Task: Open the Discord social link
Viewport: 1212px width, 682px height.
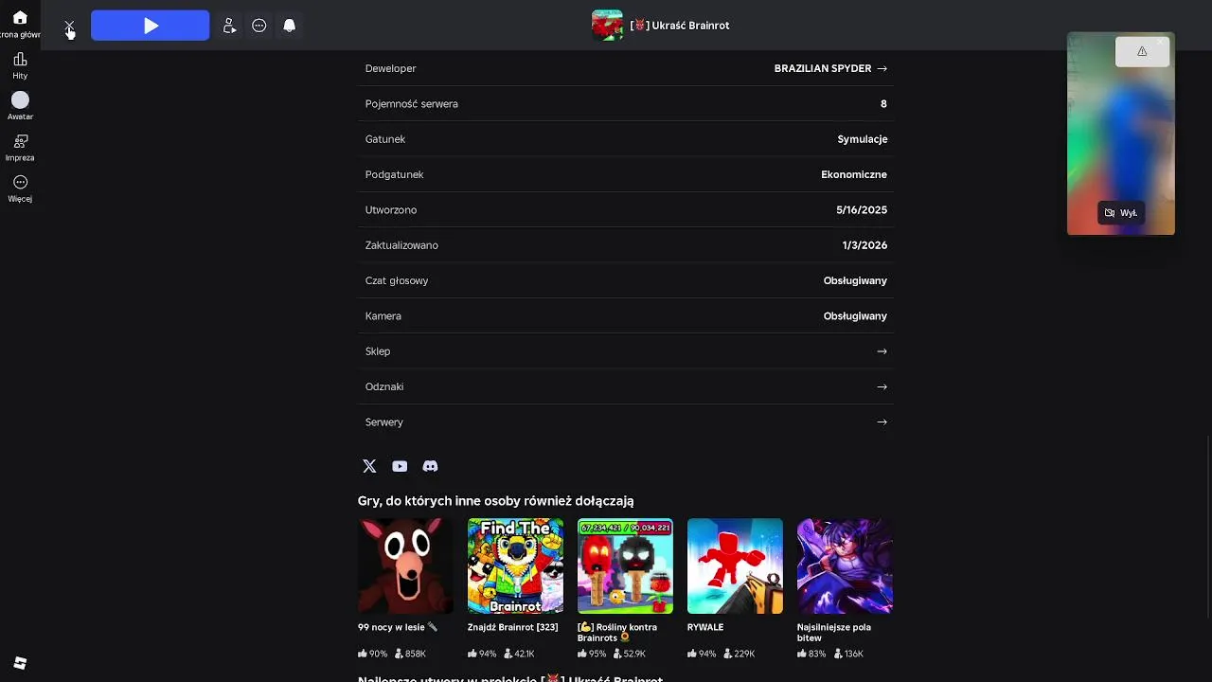Action: coord(430,466)
